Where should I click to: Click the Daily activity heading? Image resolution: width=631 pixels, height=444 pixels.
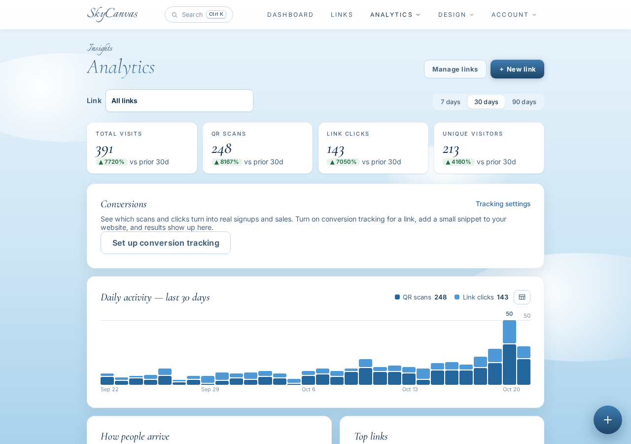click(155, 297)
